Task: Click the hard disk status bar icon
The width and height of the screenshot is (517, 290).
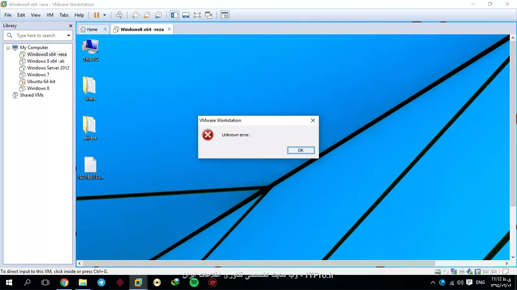Action: pyautogui.click(x=438, y=271)
